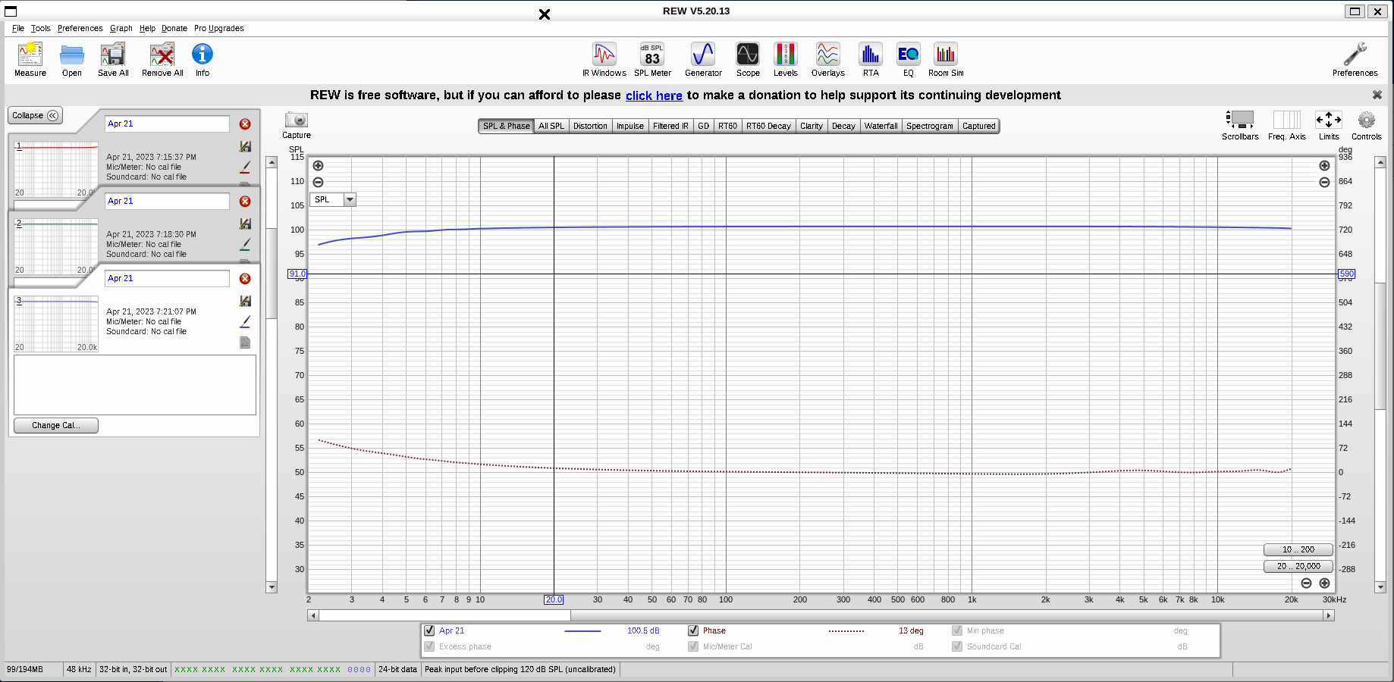
Task: Select measurement 3 thumbnail
Action: tap(56, 324)
